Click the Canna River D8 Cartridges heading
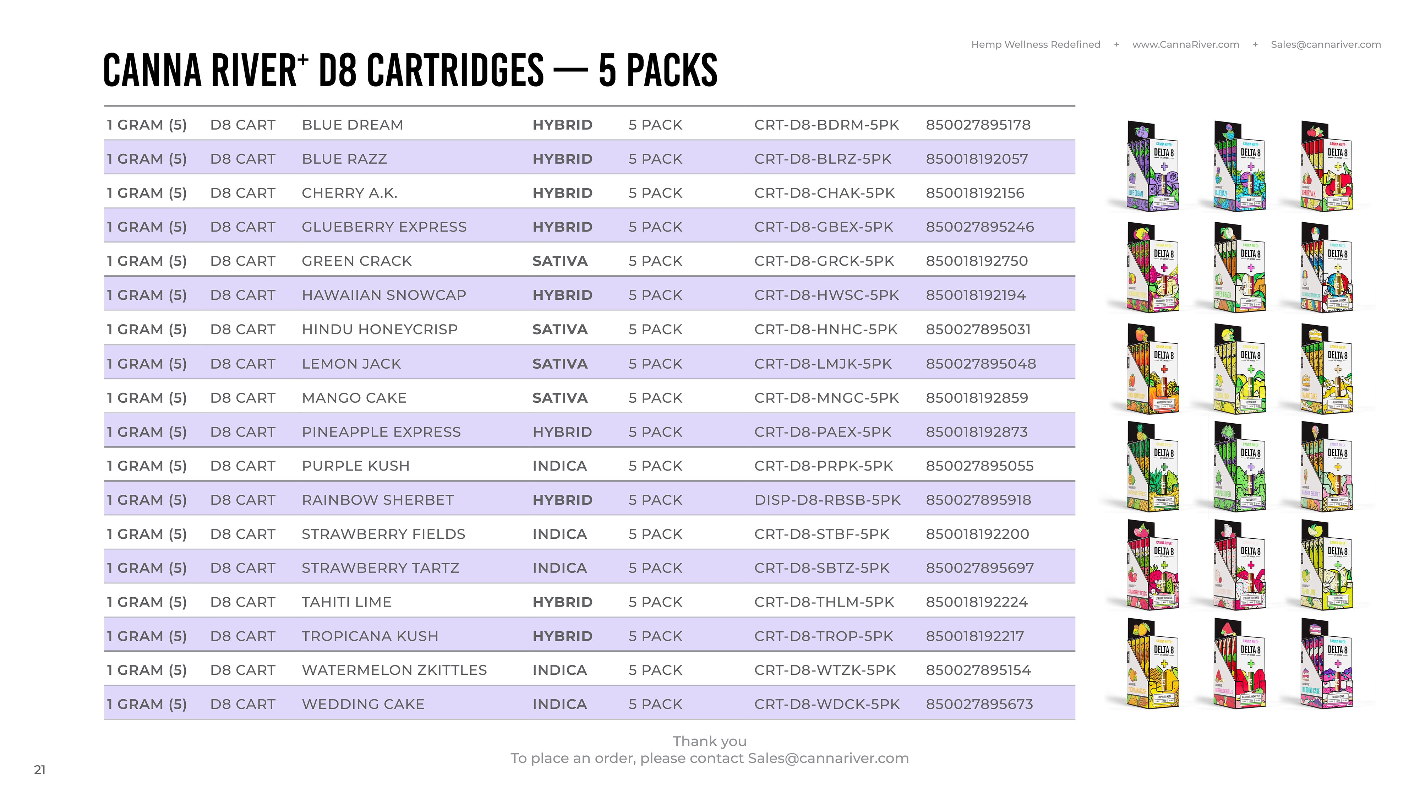1420x799 pixels. (410, 71)
